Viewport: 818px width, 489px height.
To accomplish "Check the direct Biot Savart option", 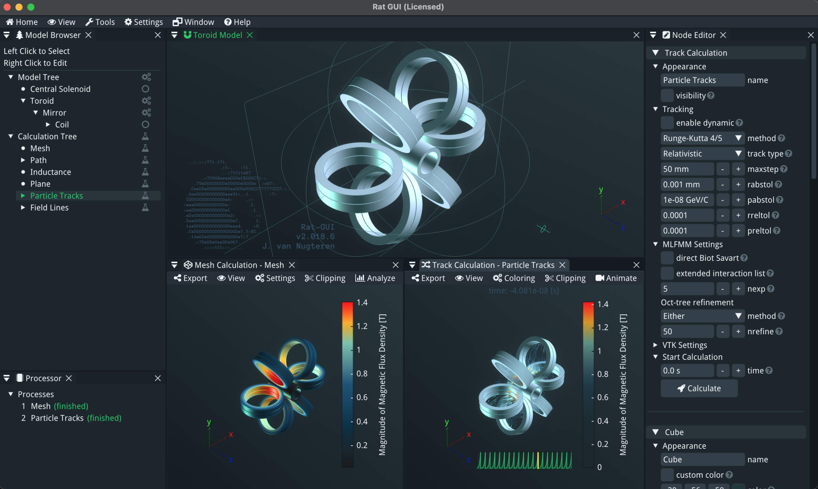I will pyautogui.click(x=667, y=258).
